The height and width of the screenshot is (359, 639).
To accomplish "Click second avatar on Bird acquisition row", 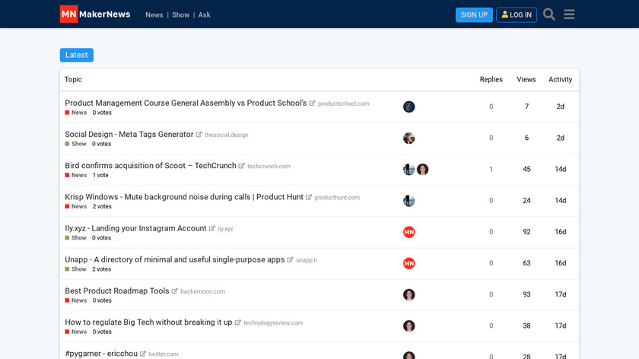I will pos(423,170).
